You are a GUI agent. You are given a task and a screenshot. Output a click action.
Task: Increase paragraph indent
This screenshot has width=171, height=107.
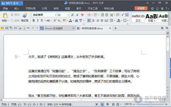coord(107,15)
